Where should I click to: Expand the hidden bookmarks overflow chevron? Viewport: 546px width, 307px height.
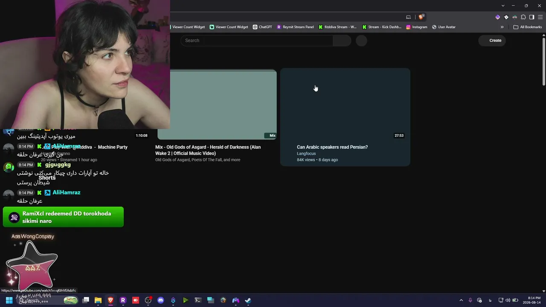coord(502,27)
